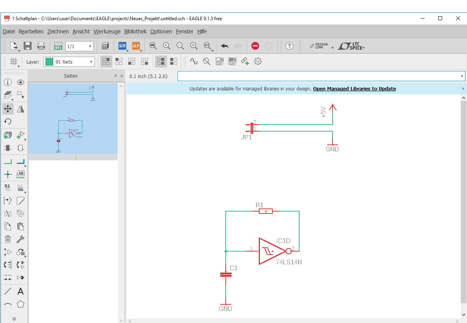Select the Move tool
This screenshot has height=323, width=467.
click(x=8, y=109)
